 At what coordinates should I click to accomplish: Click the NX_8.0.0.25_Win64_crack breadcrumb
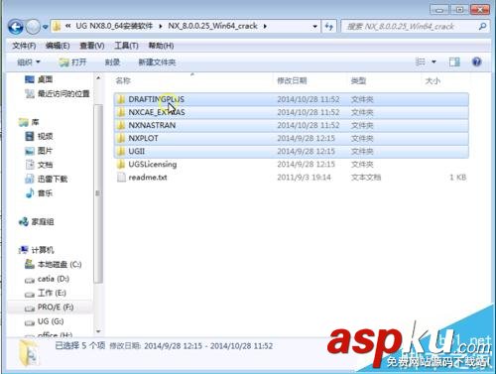pos(212,26)
